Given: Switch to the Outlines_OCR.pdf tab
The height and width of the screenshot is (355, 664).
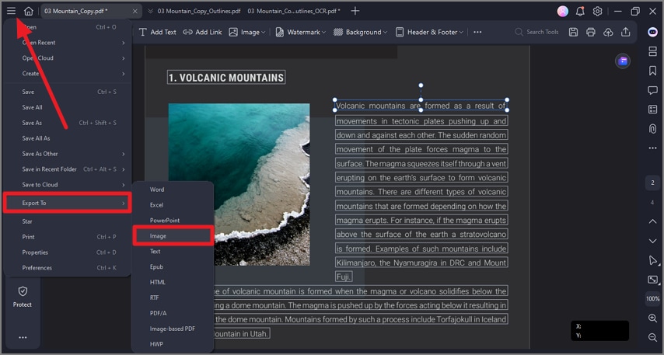Looking at the screenshot, I should [x=294, y=12].
